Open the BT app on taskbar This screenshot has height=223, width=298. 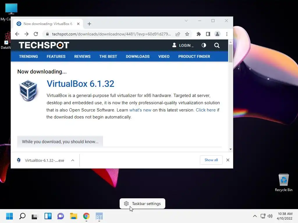[x=99, y=216]
